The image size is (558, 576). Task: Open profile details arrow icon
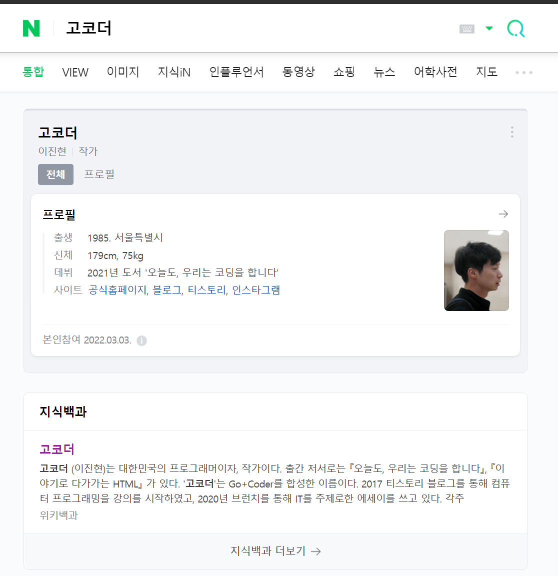[x=503, y=214]
